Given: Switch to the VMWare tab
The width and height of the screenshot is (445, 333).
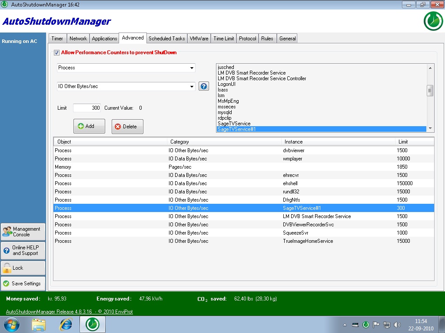Looking at the screenshot, I should point(199,39).
